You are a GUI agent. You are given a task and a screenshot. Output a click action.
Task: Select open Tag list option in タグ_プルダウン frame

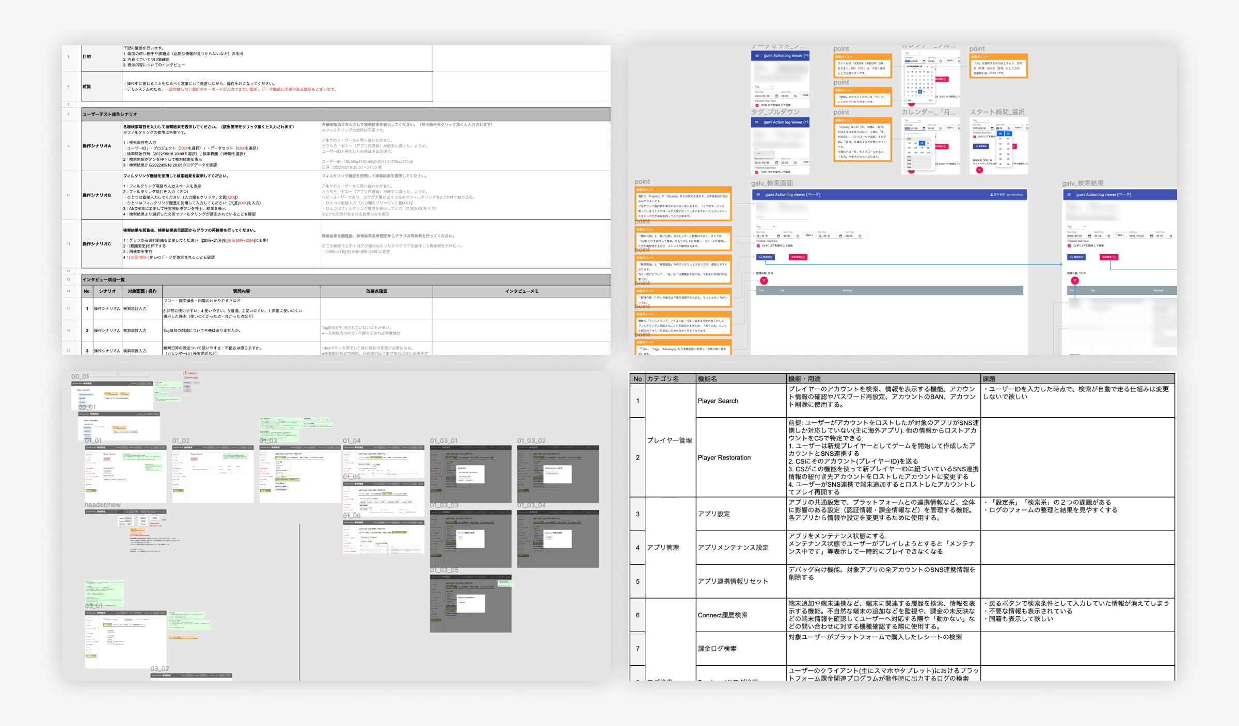(x=764, y=154)
